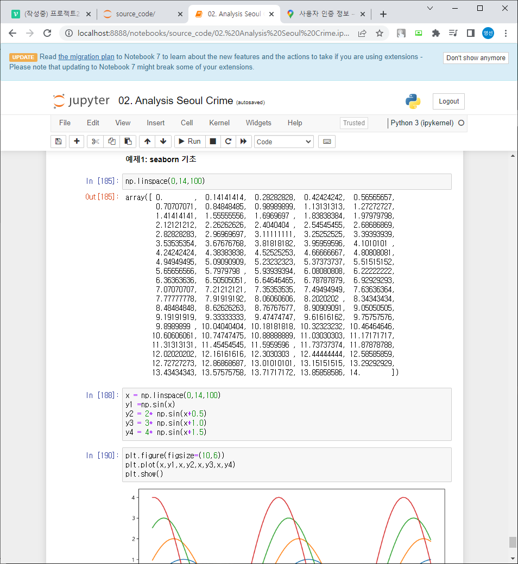Screen dimensions: 518x564
Task: Click the Python 3 (ipykernel) kernel name
Action: click(x=422, y=123)
